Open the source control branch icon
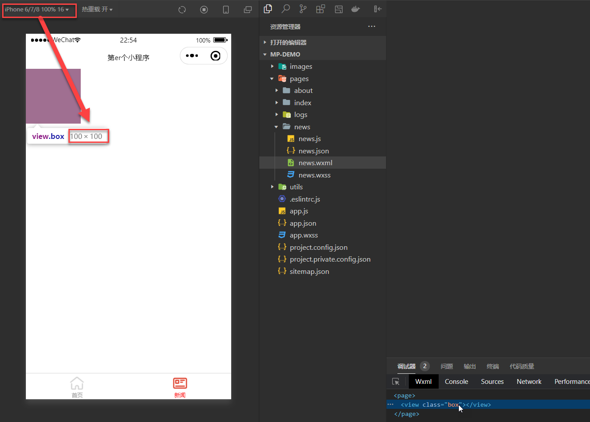The width and height of the screenshot is (590, 422). pyautogui.click(x=303, y=9)
